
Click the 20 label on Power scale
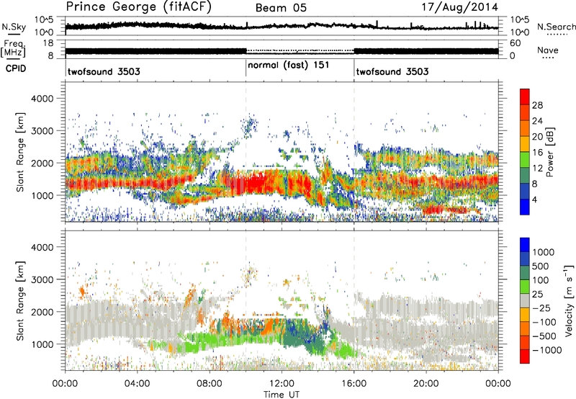[x=537, y=137]
